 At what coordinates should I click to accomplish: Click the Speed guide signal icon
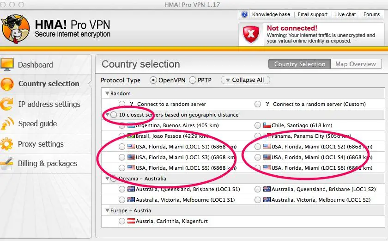(x=7, y=124)
